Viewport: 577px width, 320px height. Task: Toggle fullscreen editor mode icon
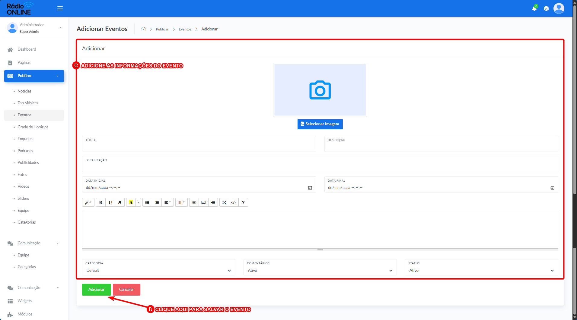[x=224, y=202]
